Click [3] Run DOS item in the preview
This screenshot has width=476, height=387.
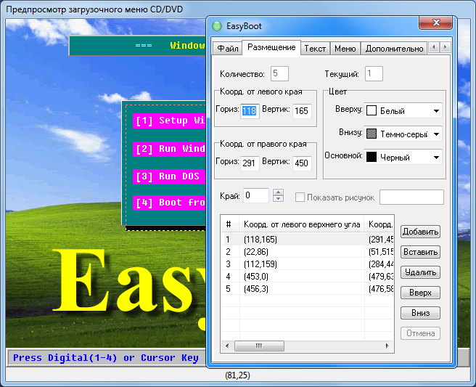coord(169,176)
